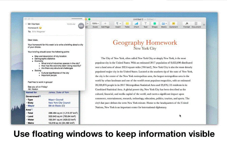
Task: Click the Government reference [2] footnote
Action: [40, 96]
